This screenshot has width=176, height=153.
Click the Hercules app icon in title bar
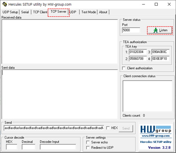(x=5, y=4)
